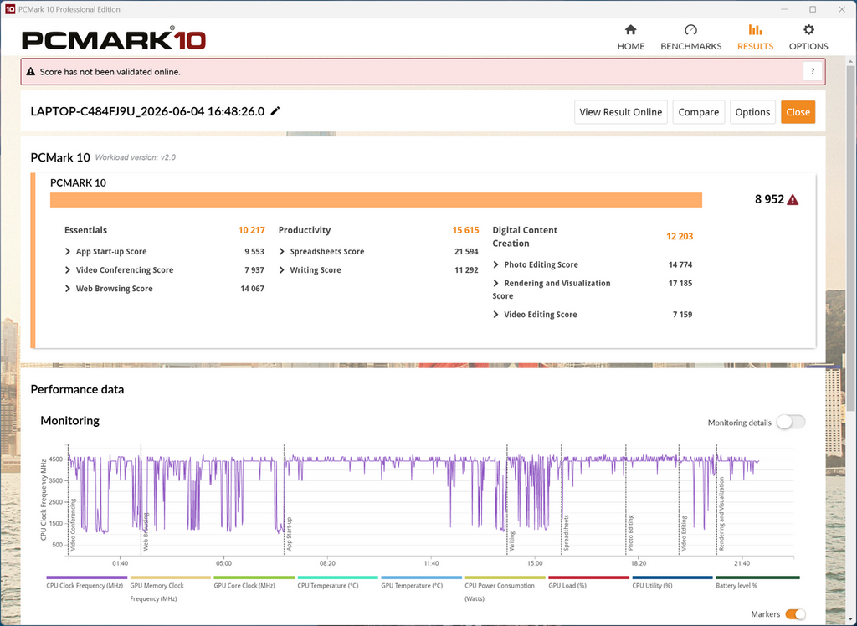Click the App Start-up marker in chart
This screenshot has width=857, height=626.
pos(289,533)
